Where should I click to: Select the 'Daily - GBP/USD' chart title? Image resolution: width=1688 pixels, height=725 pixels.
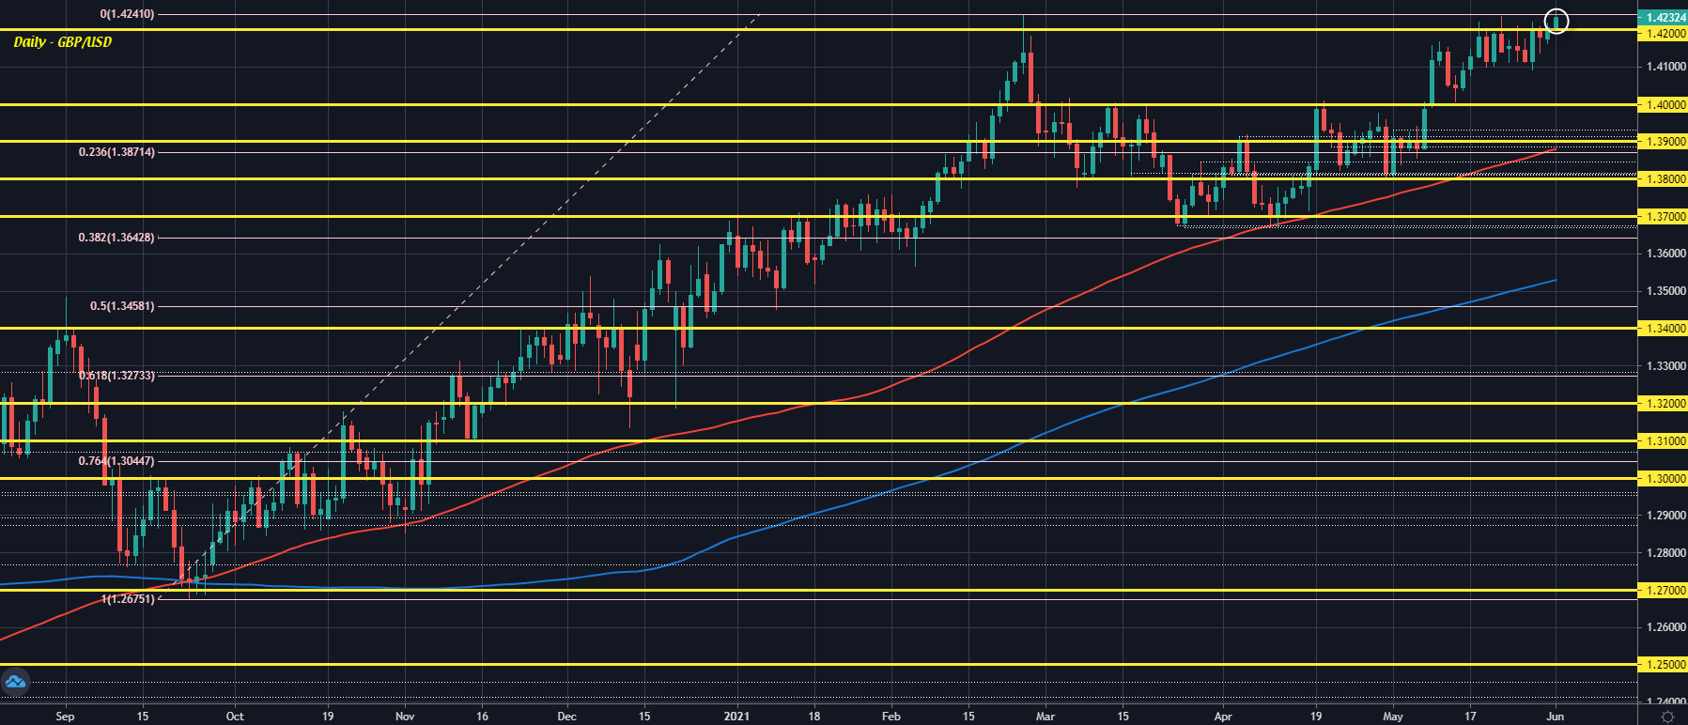[x=62, y=42]
